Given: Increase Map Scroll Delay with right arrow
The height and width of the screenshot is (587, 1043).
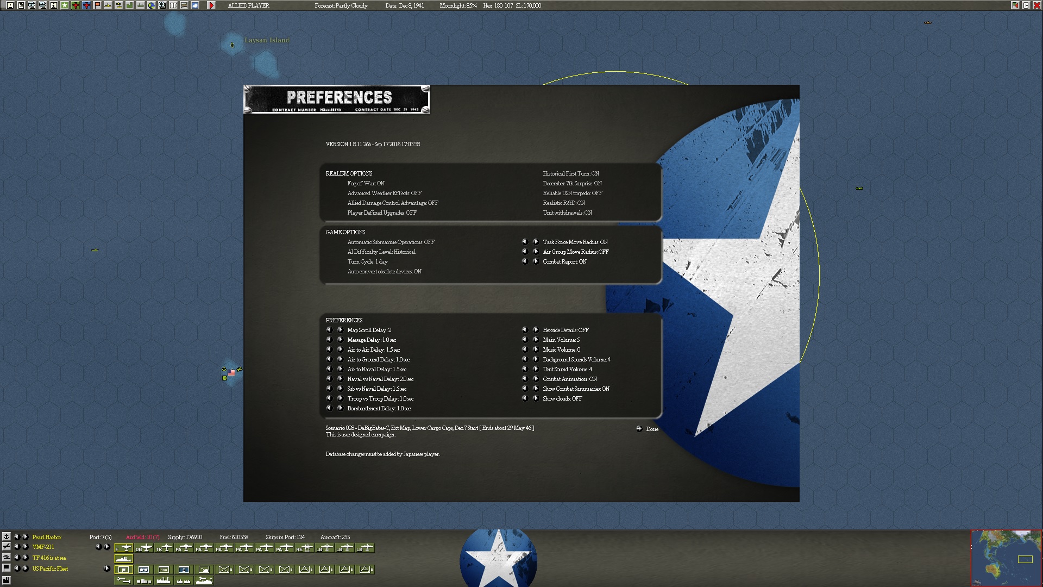Looking at the screenshot, I should click(340, 330).
